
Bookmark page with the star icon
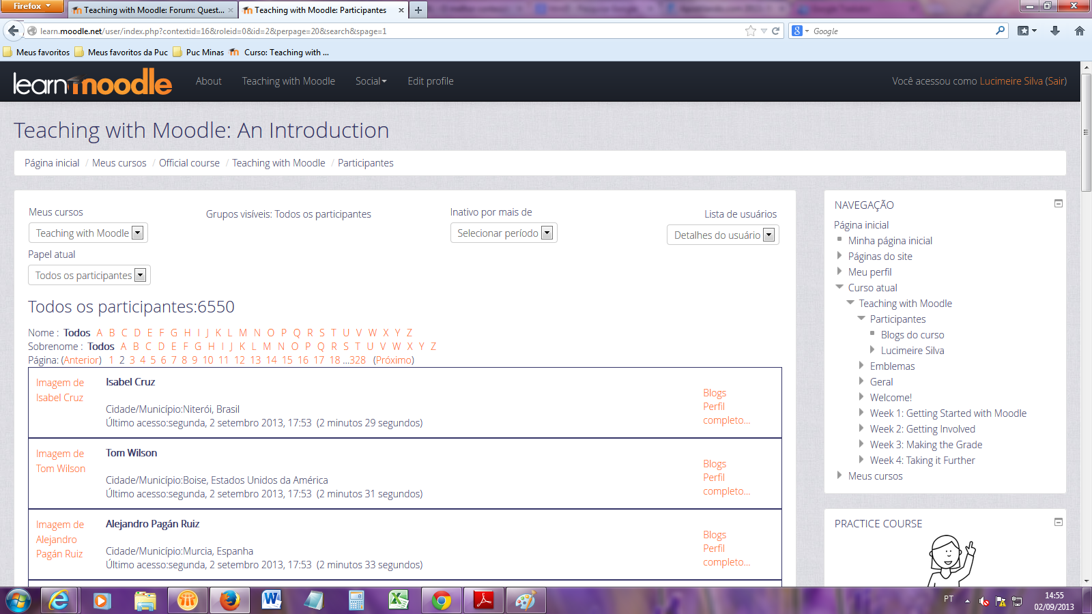(751, 31)
